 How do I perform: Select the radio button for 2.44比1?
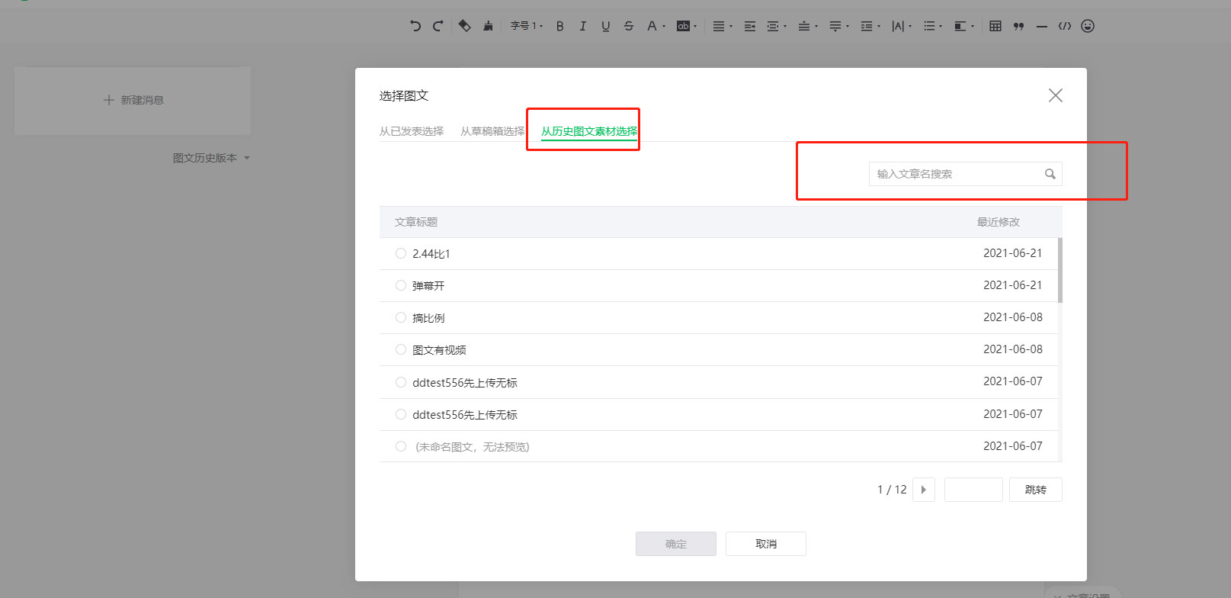pos(401,253)
